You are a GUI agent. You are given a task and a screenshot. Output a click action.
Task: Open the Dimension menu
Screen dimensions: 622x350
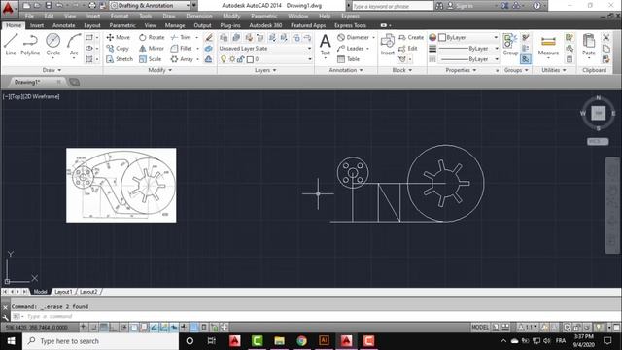199,16
